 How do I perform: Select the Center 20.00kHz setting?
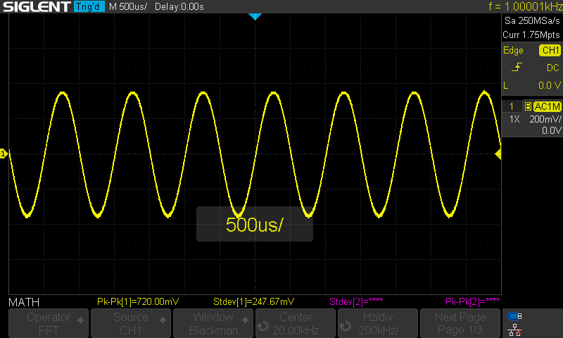coord(296,323)
